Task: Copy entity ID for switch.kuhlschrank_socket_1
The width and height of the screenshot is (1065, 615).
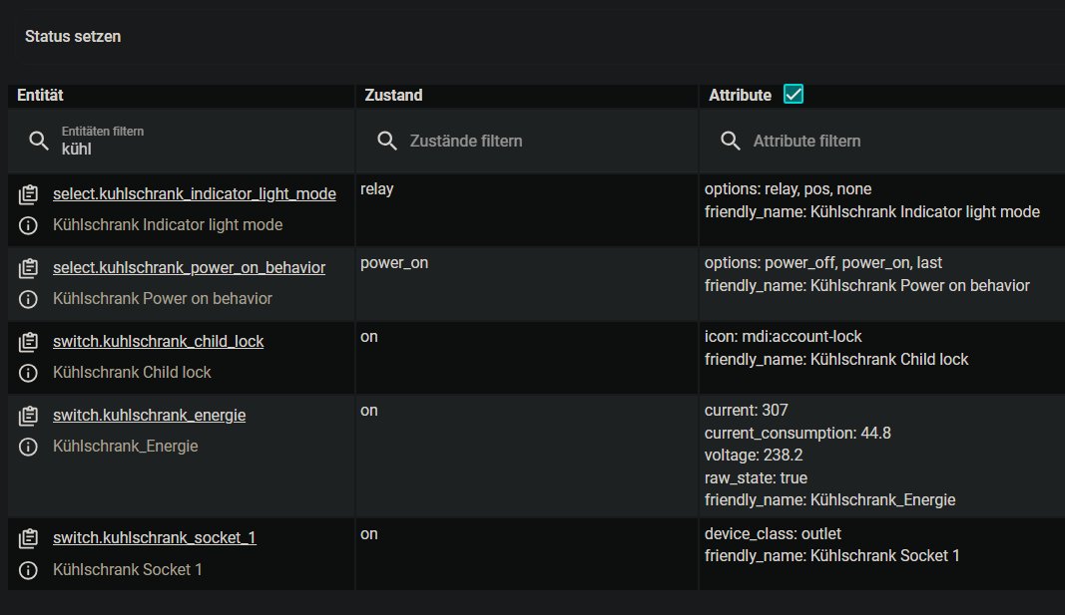Action: (x=29, y=538)
